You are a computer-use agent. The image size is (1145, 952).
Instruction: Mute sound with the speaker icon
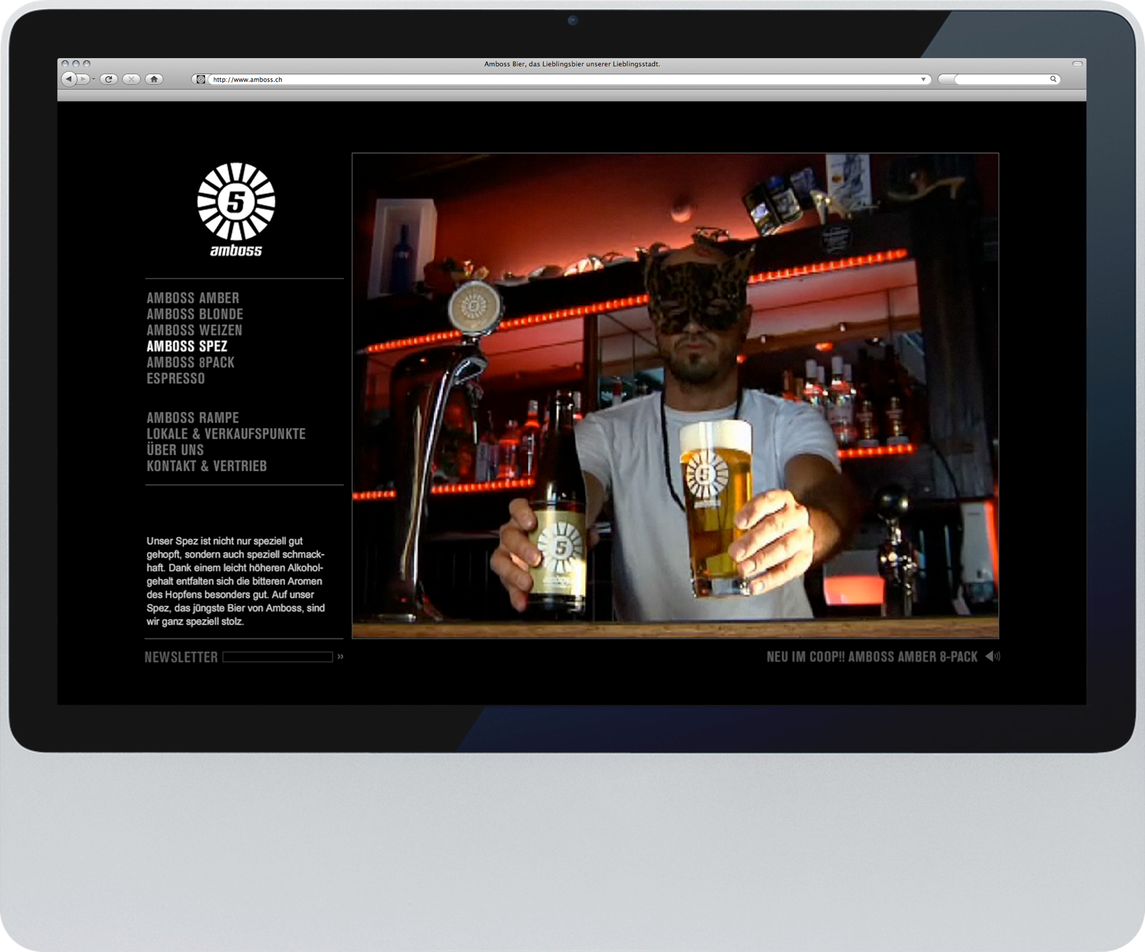tap(992, 657)
